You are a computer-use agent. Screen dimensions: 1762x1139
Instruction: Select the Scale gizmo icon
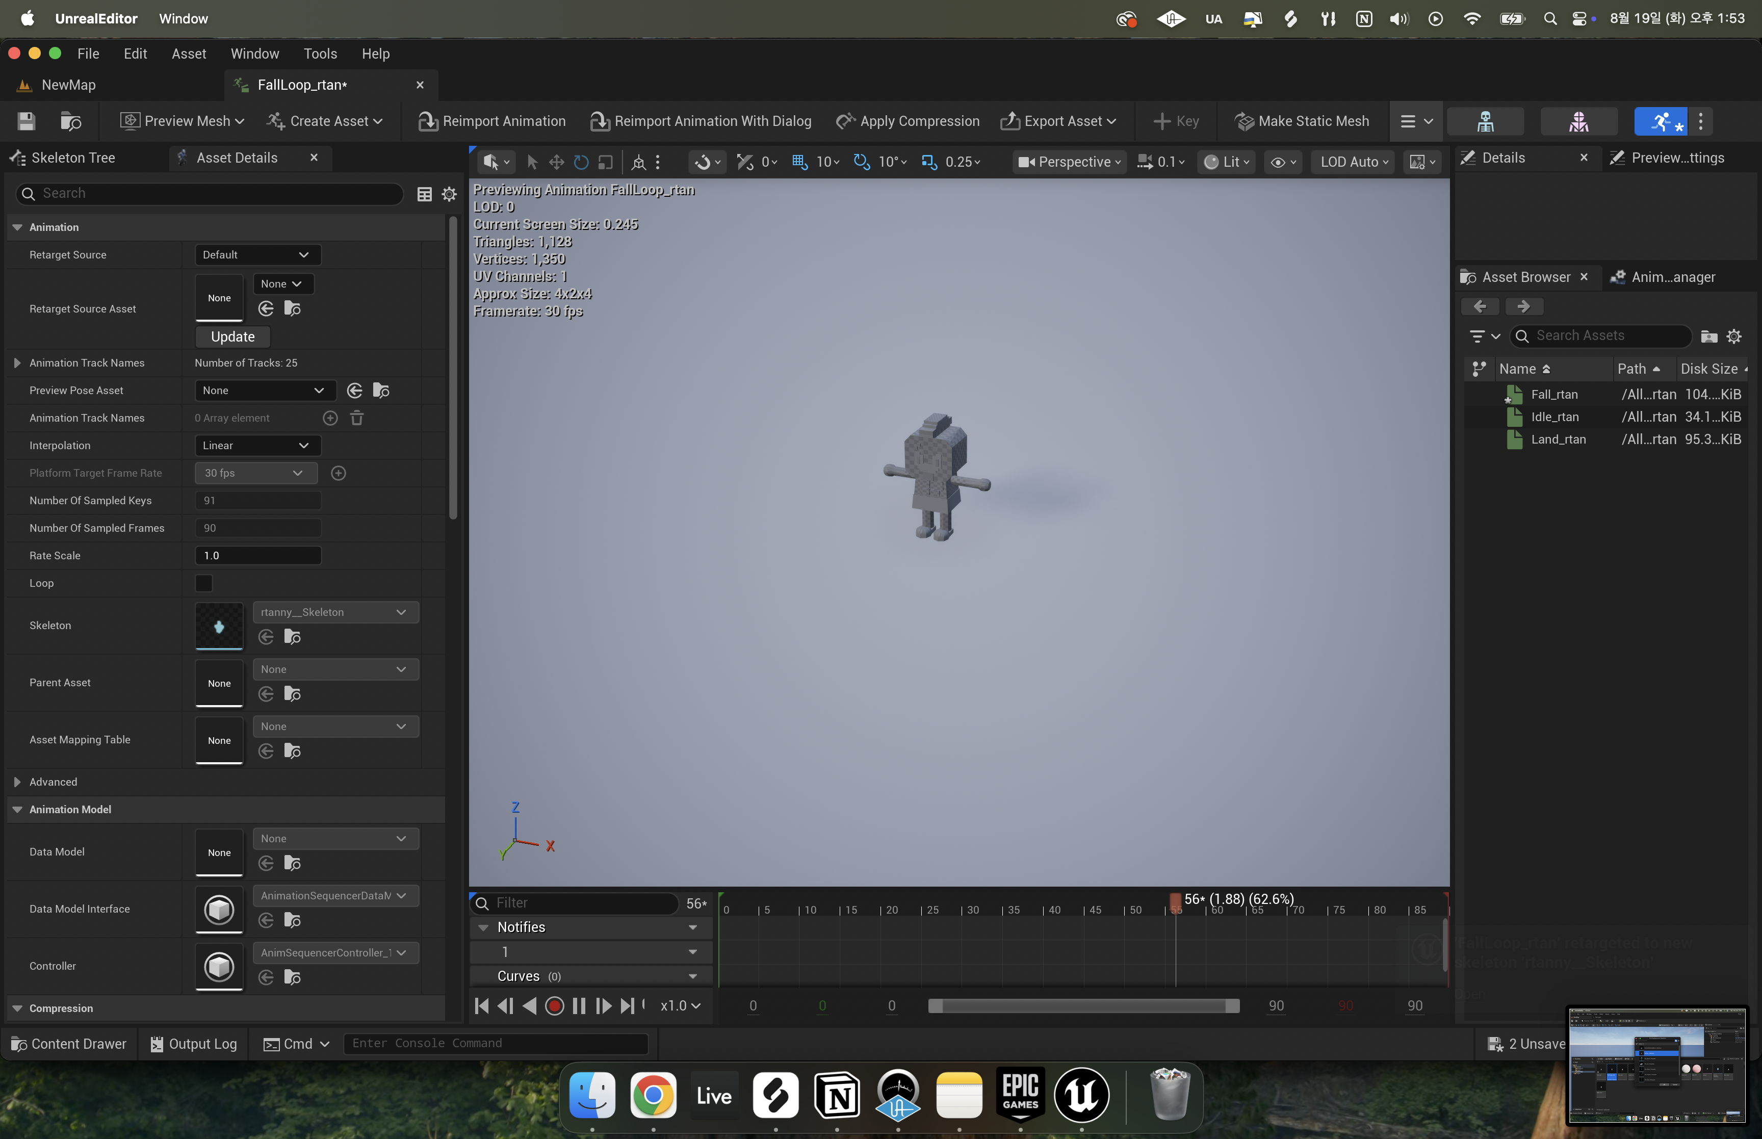(606, 162)
